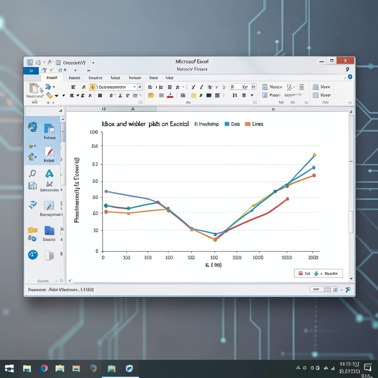This screenshot has height=378, width=378.
Task: Toggle the Eirits series in the chart legend
Action: pyautogui.click(x=254, y=124)
